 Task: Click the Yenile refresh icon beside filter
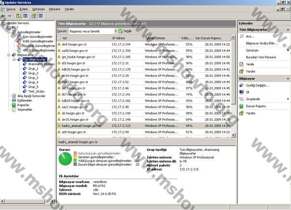pos(120,31)
